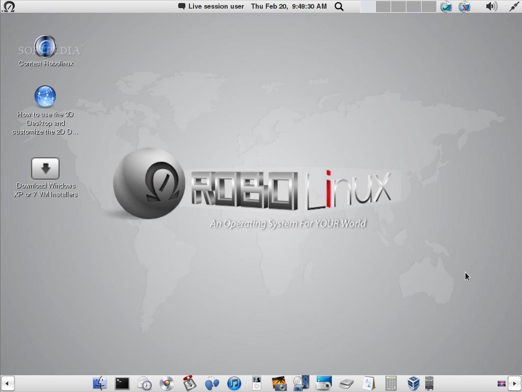Open the calculator from the dock

pos(391,383)
